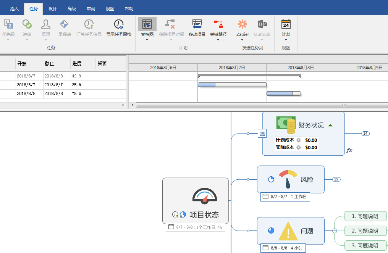This screenshot has height=253, width=388.
Task: Click the 汇总任务信息 summary info icon
Action: (89, 24)
